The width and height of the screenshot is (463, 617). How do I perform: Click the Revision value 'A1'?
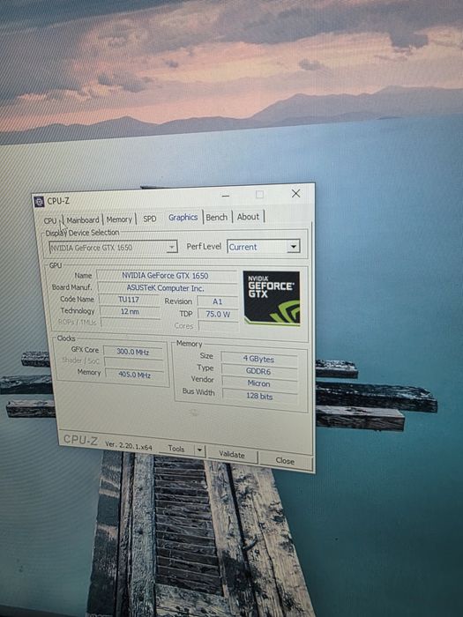(x=218, y=301)
